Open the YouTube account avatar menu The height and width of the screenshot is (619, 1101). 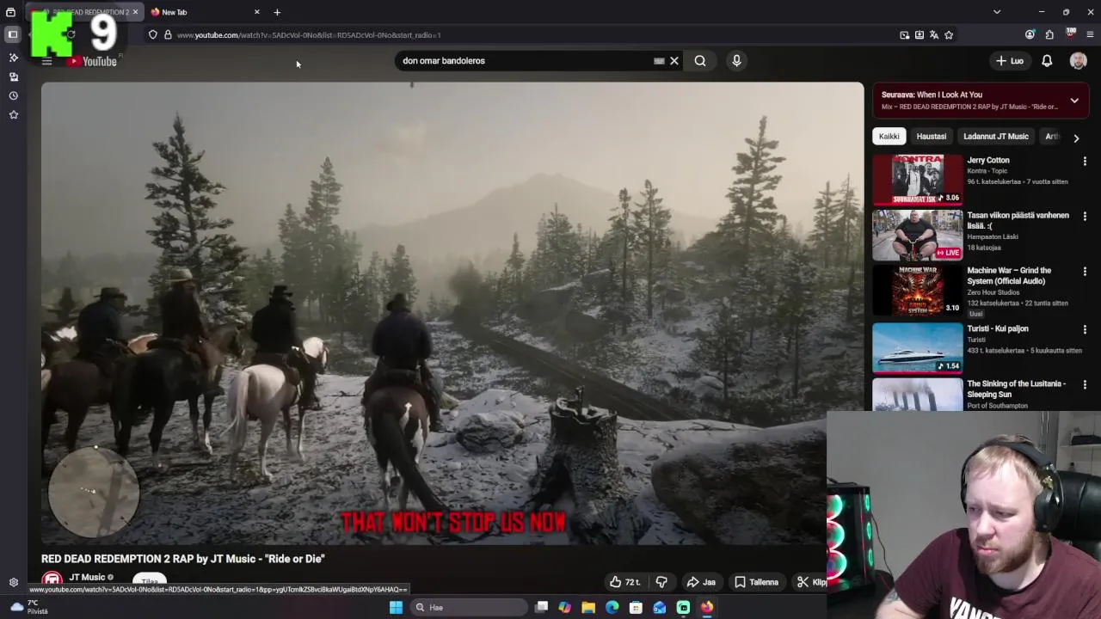tap(1078, 61)
